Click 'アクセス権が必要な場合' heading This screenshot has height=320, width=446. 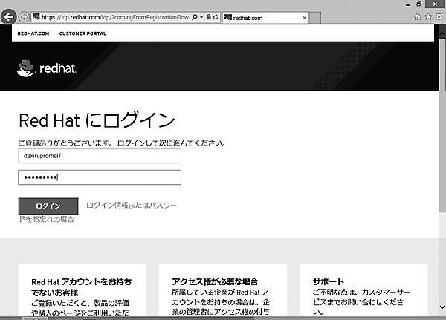click(x=215, y=281)
